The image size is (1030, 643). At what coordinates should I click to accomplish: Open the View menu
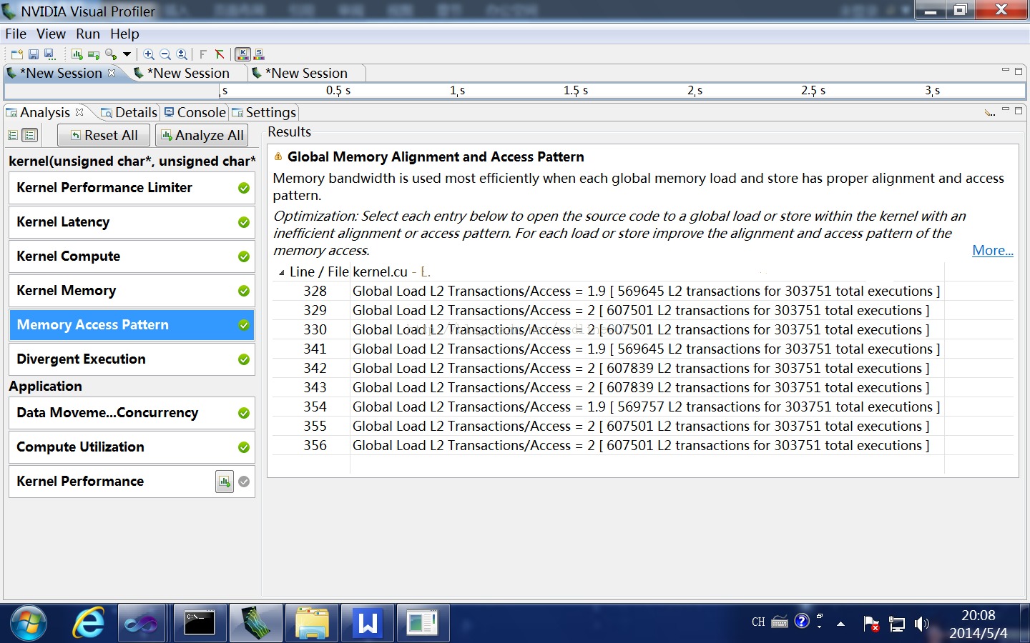point(51,34)
